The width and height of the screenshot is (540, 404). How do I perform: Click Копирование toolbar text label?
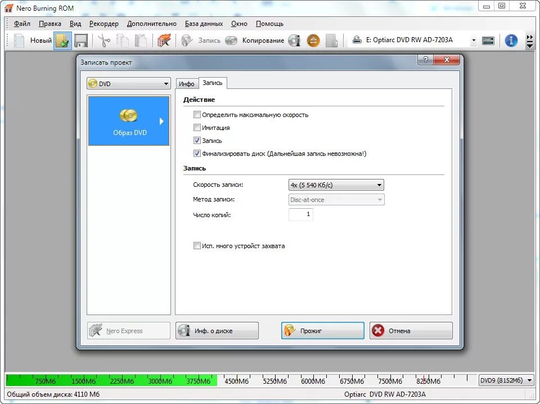pyautogui.click(x=263, y=41)
